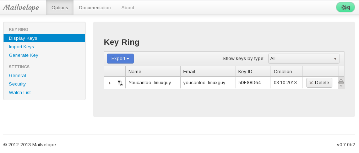Viewport: 359px width, 153px height.
Task: Open the About tab
Action: point(127,7)
